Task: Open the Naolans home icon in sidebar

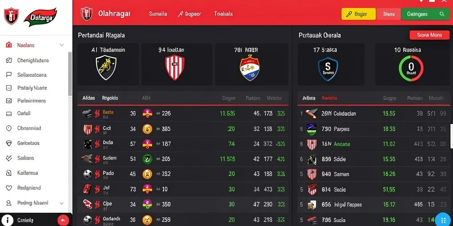Action: [x=9, y=45]
